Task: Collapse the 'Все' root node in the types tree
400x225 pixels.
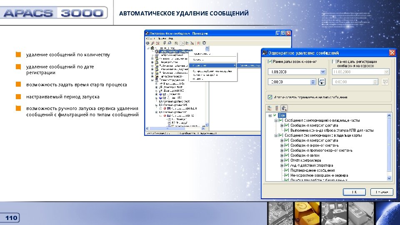Action: click(x=270, y=115)
